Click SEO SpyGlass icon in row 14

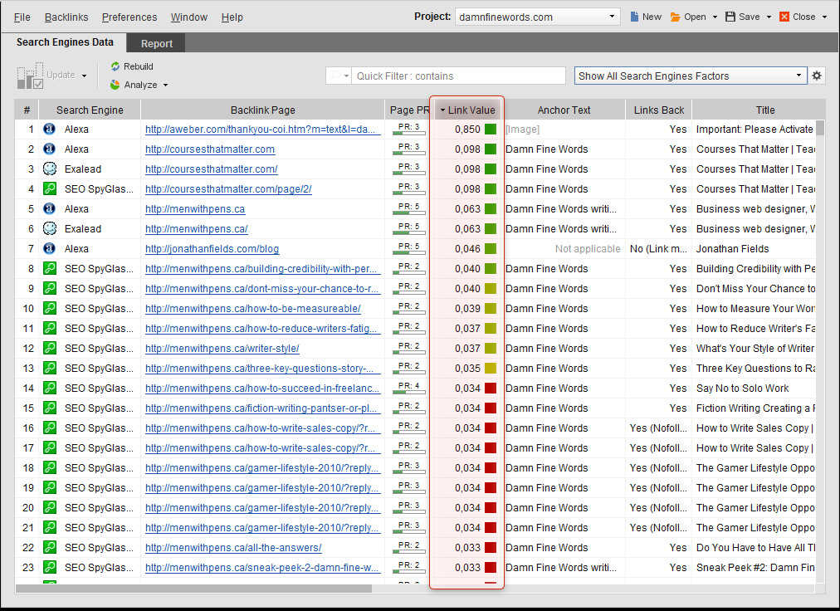50,388
